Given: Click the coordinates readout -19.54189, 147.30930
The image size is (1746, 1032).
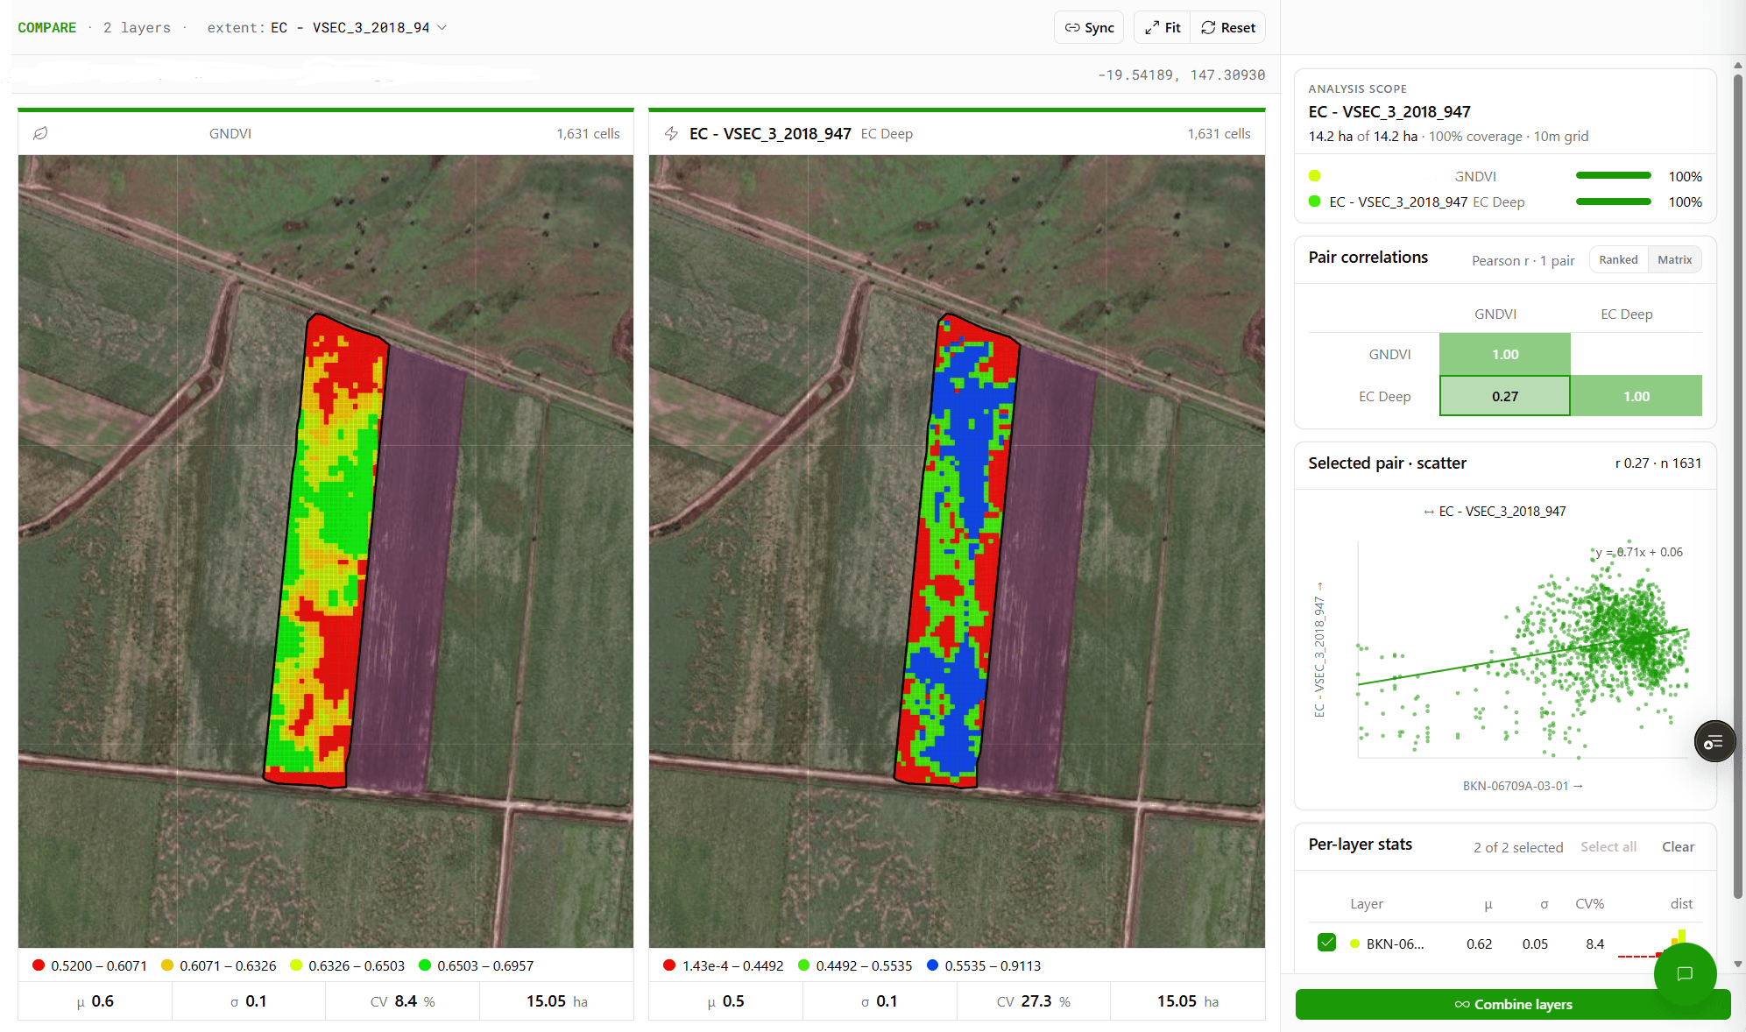Looking at the screenshot, I should tap(1181, 74).
